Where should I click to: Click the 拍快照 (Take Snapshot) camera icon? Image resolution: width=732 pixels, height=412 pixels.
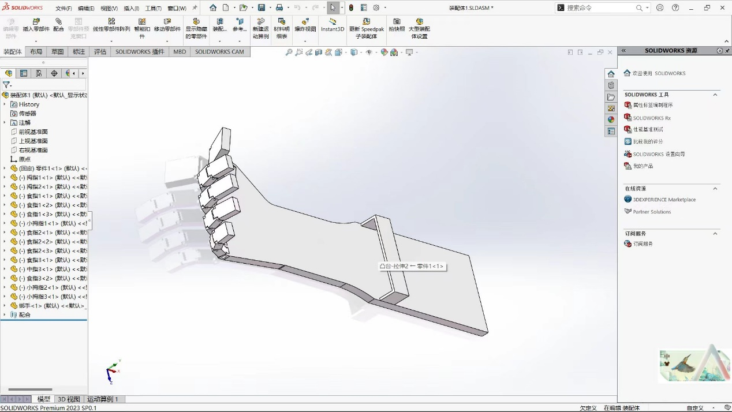pyautogui.click(x=397, y=22)
